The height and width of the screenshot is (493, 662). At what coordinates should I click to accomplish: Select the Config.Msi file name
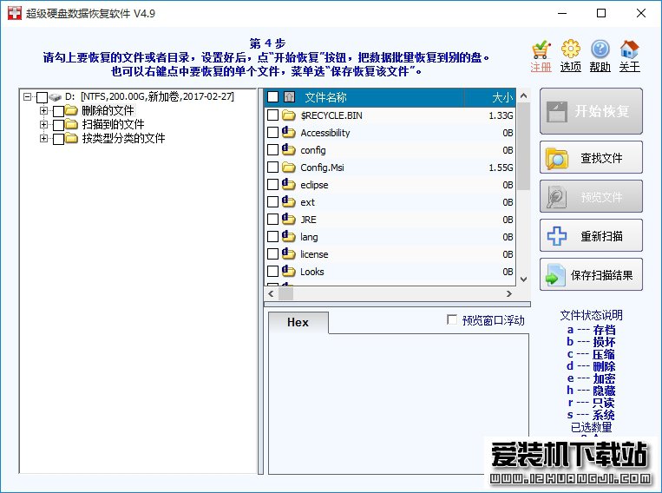(322, 168)
